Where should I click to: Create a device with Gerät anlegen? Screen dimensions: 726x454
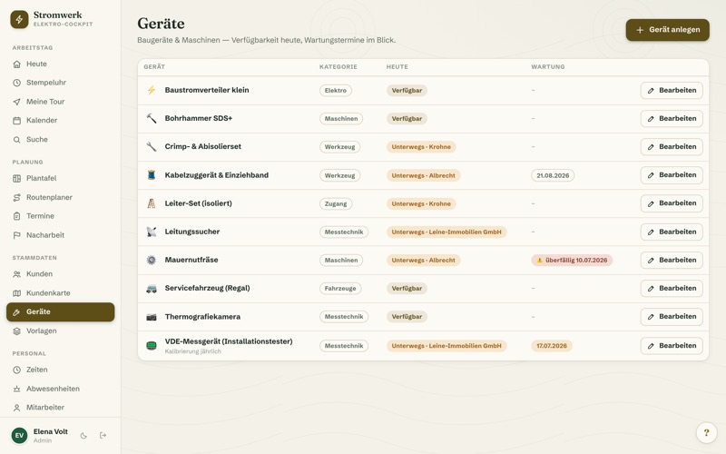(x=667, y=30)
